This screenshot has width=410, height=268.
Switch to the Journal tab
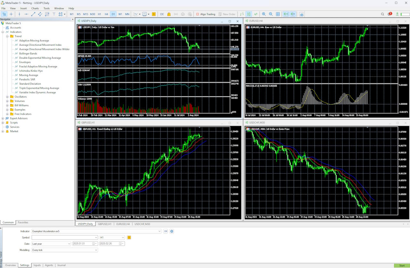61,265
